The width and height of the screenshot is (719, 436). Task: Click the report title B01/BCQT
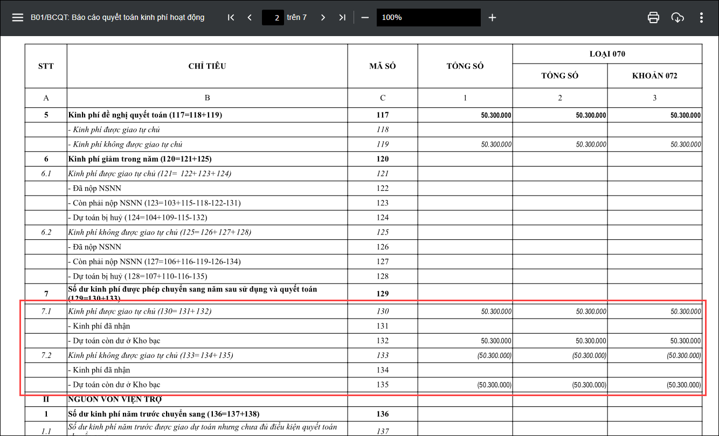tap(117, 17)
